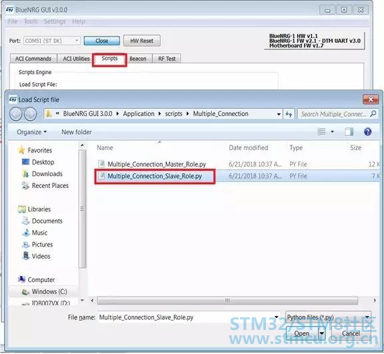This screenshot has width=384, height=354.
Task: Toggle the preview pane icon
Action: tap(349, 132)
